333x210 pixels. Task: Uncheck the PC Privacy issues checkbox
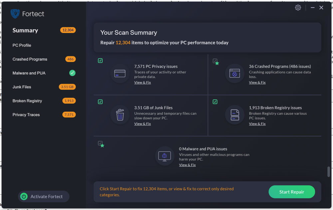click(100, 61)
